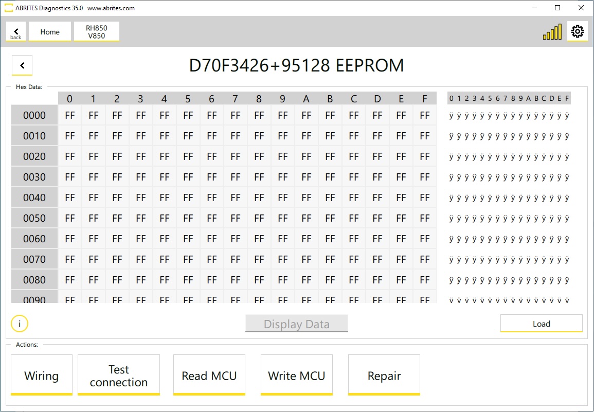Select row address 0030

coord(34,176)
